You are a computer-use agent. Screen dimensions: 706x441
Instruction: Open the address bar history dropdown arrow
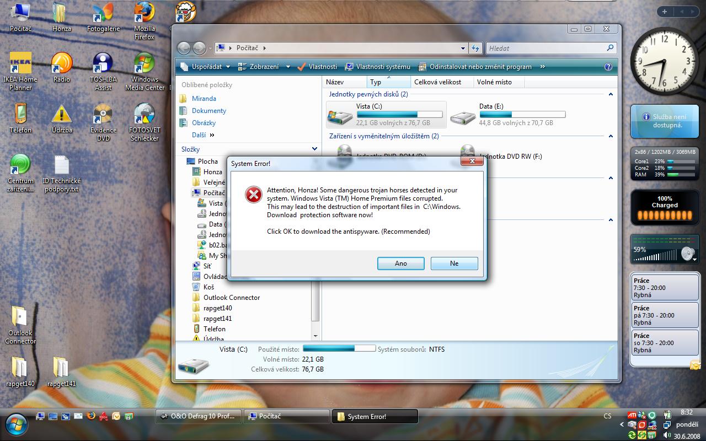(x=463, y=48)
